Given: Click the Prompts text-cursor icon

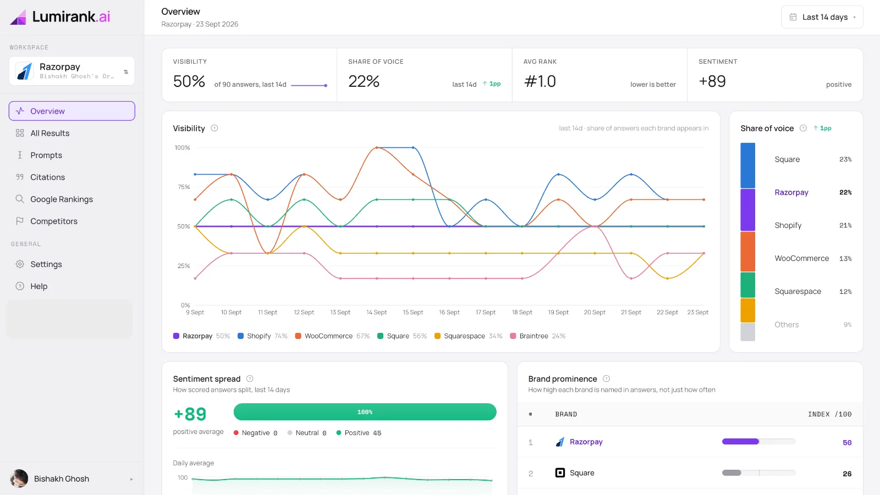Looking at the screenshot, I should coord(20,155).
